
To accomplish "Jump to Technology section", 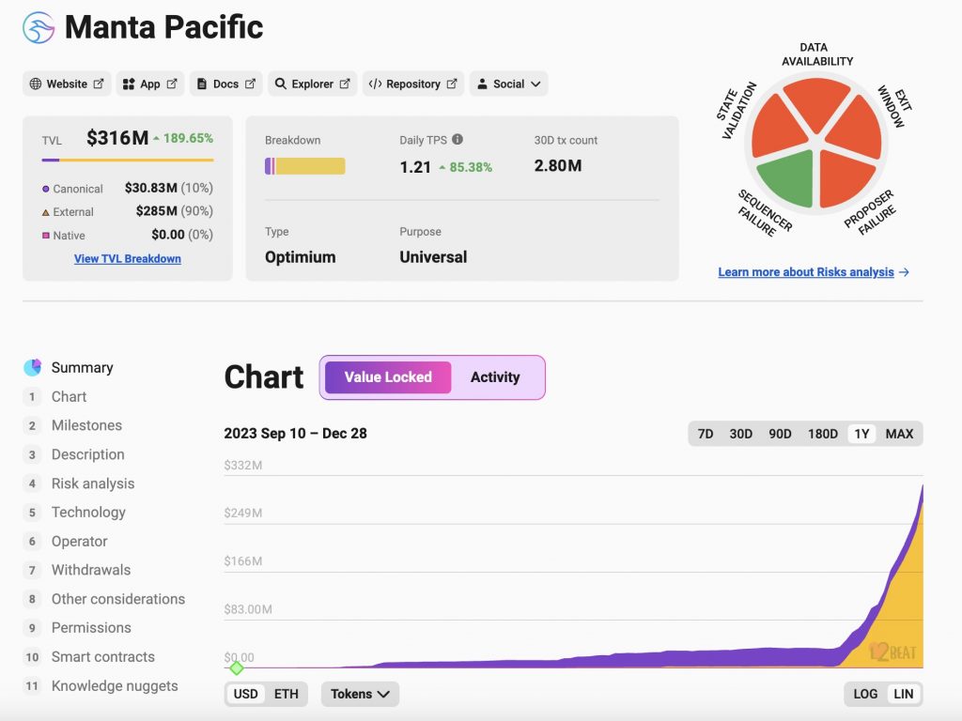I will click(x=88, y=512).
